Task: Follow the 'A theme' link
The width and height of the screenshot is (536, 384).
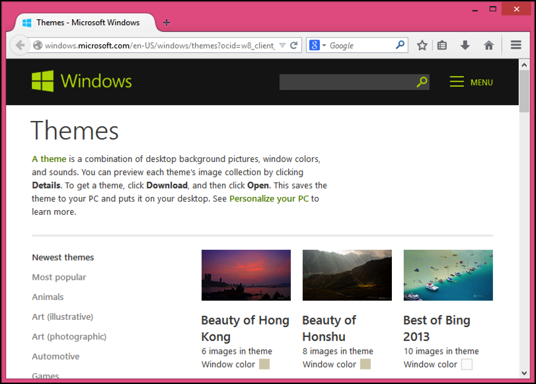Action: coord(49,159)
